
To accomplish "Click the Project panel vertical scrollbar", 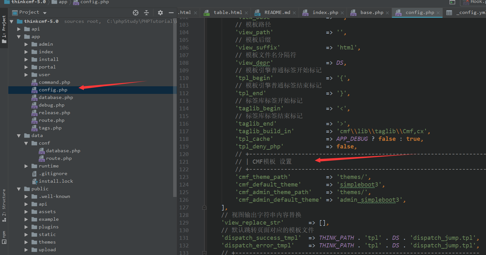I will [x=175, y=108].
